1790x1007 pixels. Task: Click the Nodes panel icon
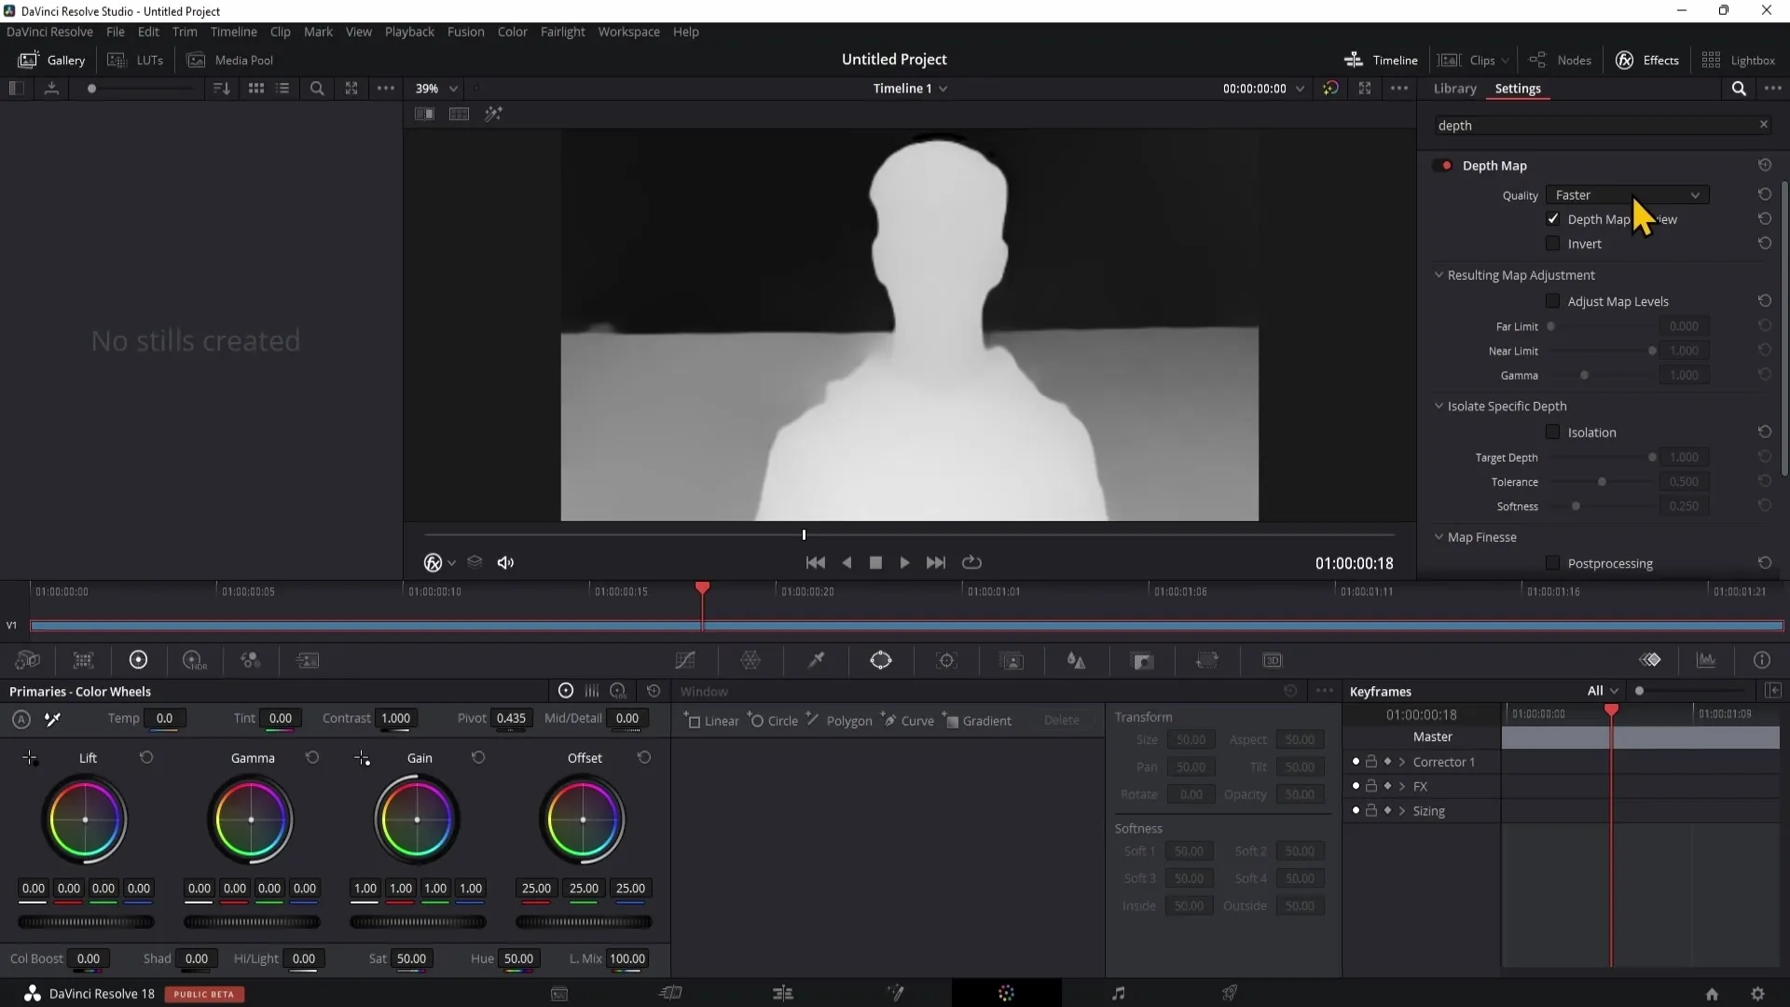pyautogui.click(x=1539, y=59)
